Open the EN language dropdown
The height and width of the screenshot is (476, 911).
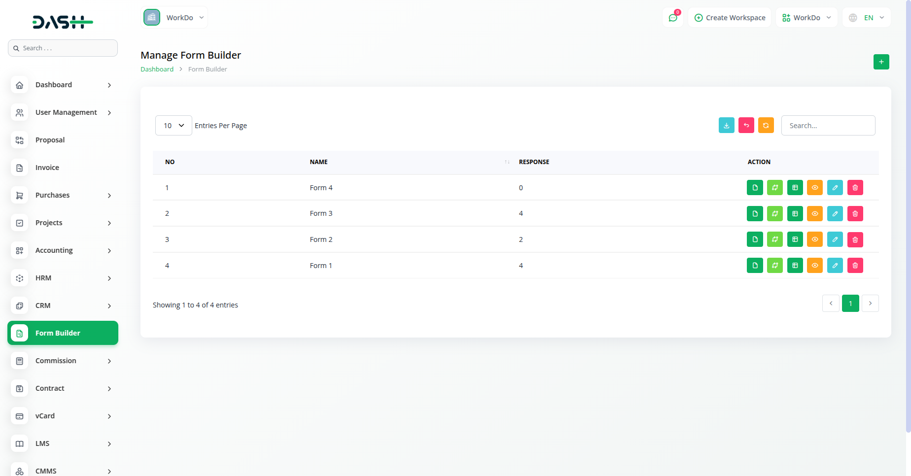click(867, 18)
